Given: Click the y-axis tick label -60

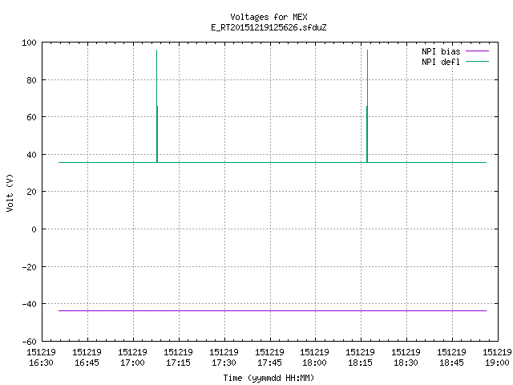Looking at the screenshot, I should (x=29, y=342).
